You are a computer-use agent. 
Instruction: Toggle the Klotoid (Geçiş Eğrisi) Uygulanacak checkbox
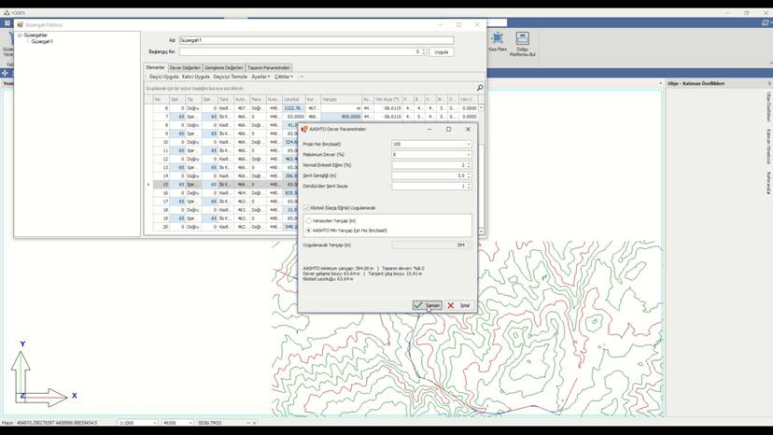point(306,207)
